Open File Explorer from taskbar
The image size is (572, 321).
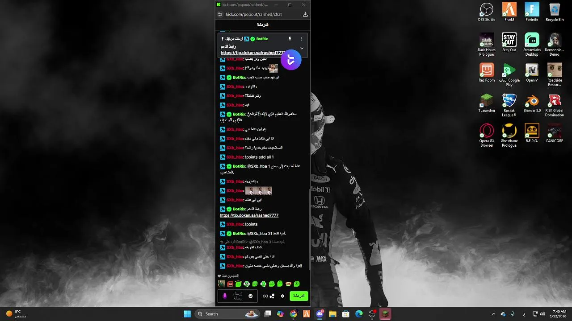(332, 314)
